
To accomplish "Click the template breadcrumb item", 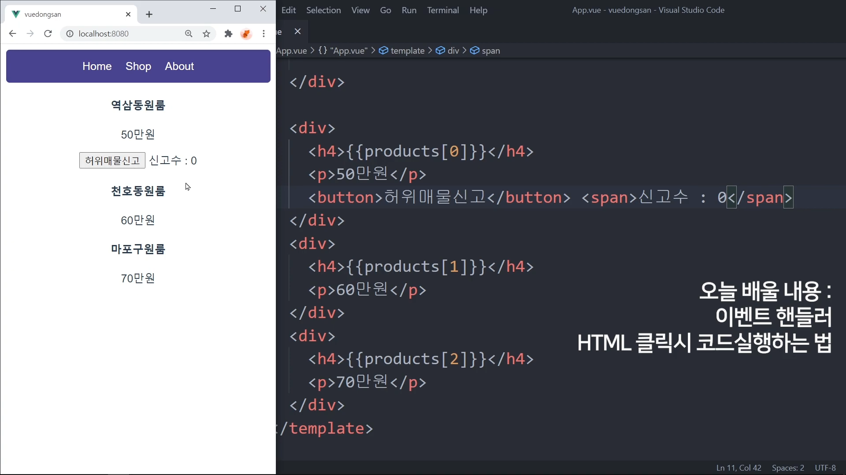I will tap(407, 51).
